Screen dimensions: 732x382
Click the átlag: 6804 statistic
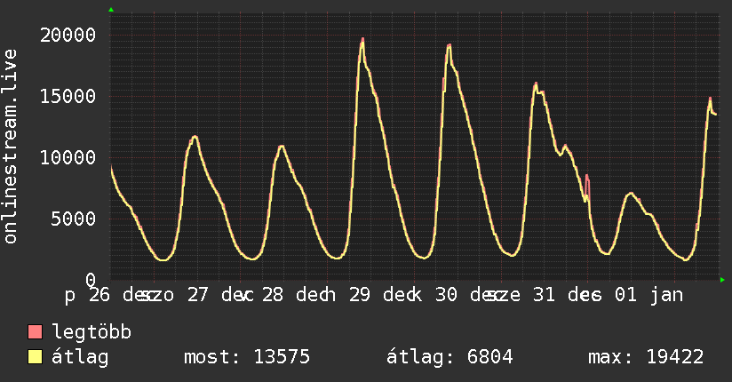click(450, 357)
